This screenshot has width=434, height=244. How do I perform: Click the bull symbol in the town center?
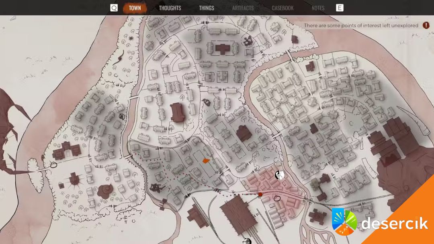point(207,102)
